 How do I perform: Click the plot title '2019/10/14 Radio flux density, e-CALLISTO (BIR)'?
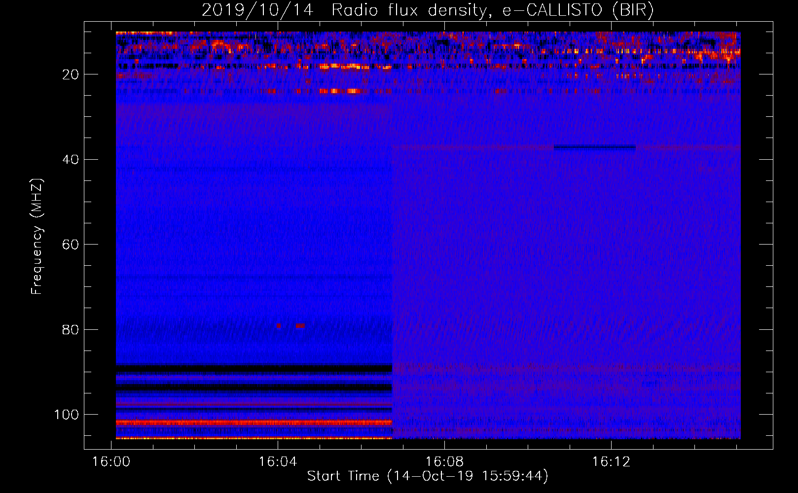click(x=428, y=10)
